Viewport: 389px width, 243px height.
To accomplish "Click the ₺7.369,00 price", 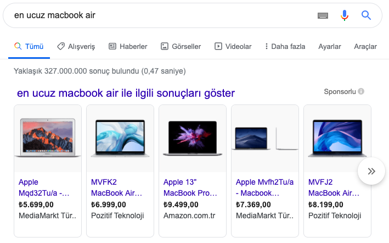I will [253, 205].
